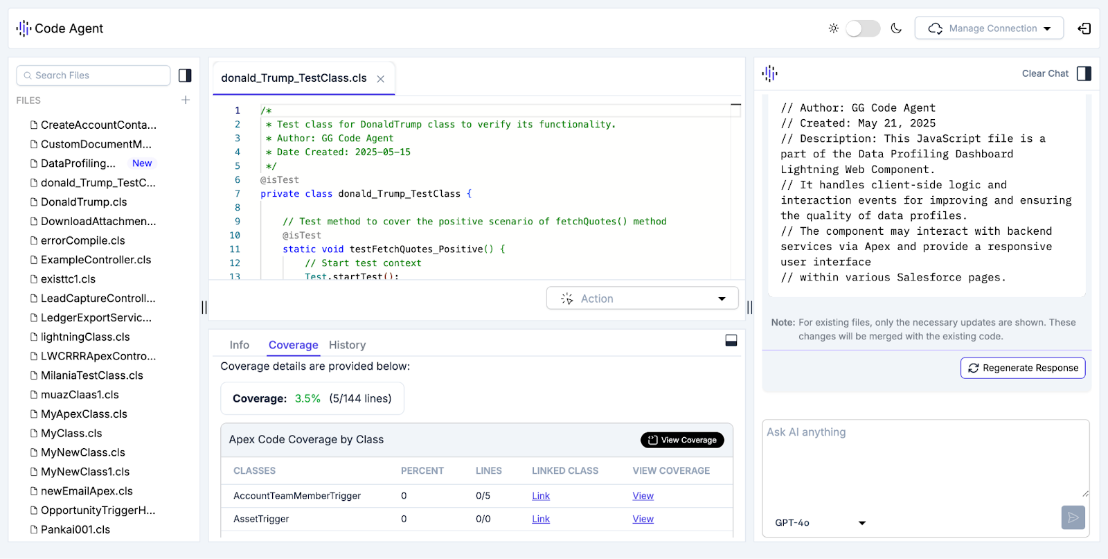Click Clear Chat
Viewport: 1108px width, 559px height.
click(x=1045, y=73)
